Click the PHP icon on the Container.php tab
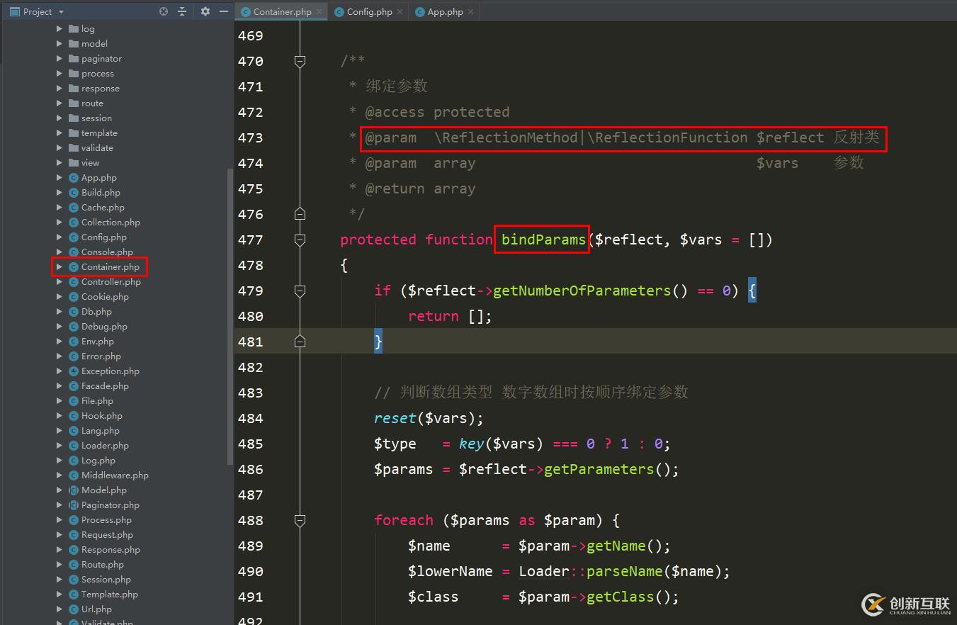Viewport: 957px width, 625px height. 244,11
